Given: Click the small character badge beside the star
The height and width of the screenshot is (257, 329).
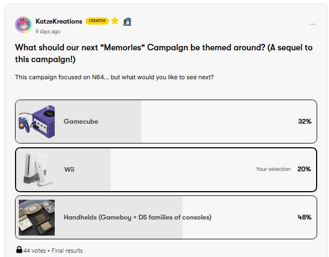Looking at the screenshot, I should (127, 21).
